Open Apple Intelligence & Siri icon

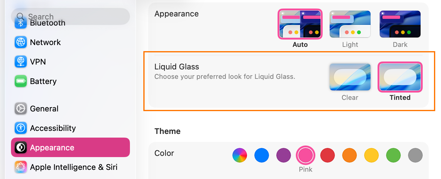point(21,167)
